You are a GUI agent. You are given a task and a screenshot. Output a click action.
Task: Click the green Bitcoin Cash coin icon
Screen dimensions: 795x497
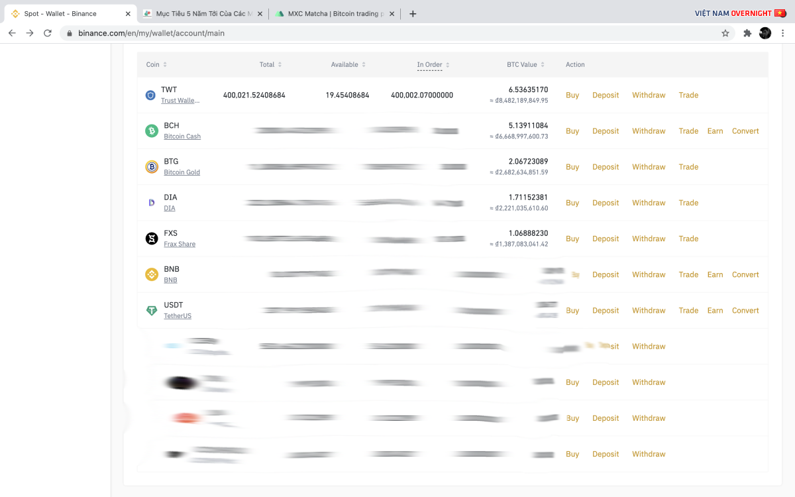[x=152, y=131]
